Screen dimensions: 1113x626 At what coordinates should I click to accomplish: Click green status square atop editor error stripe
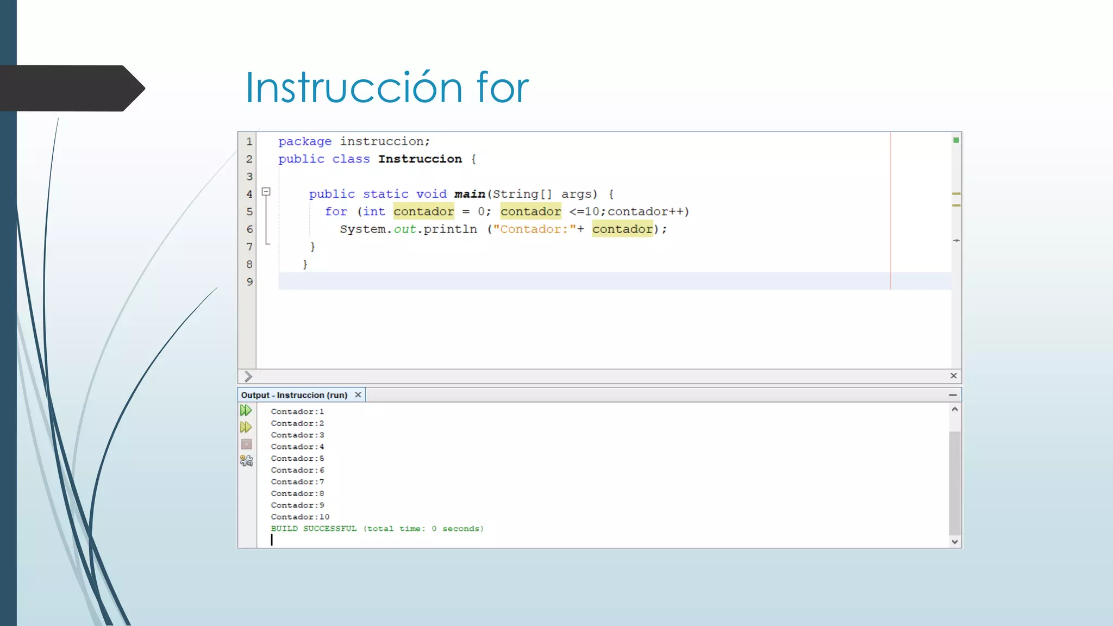956,140
